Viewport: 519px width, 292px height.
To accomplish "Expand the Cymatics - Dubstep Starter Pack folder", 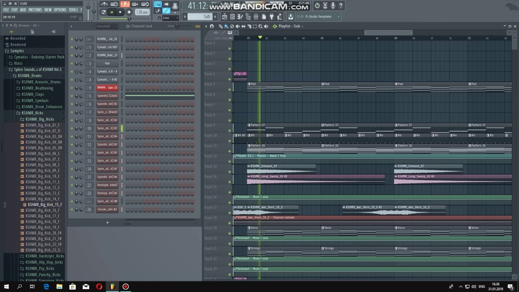I will point(39,57).
